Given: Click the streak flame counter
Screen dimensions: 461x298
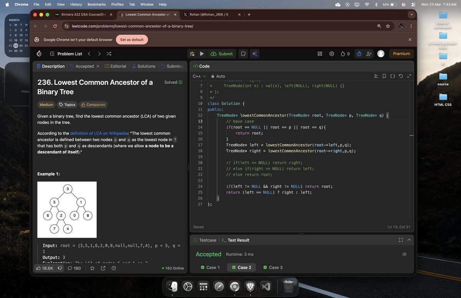Looking at the screenshot, I should pyautogui.click(x=345, y=54).
